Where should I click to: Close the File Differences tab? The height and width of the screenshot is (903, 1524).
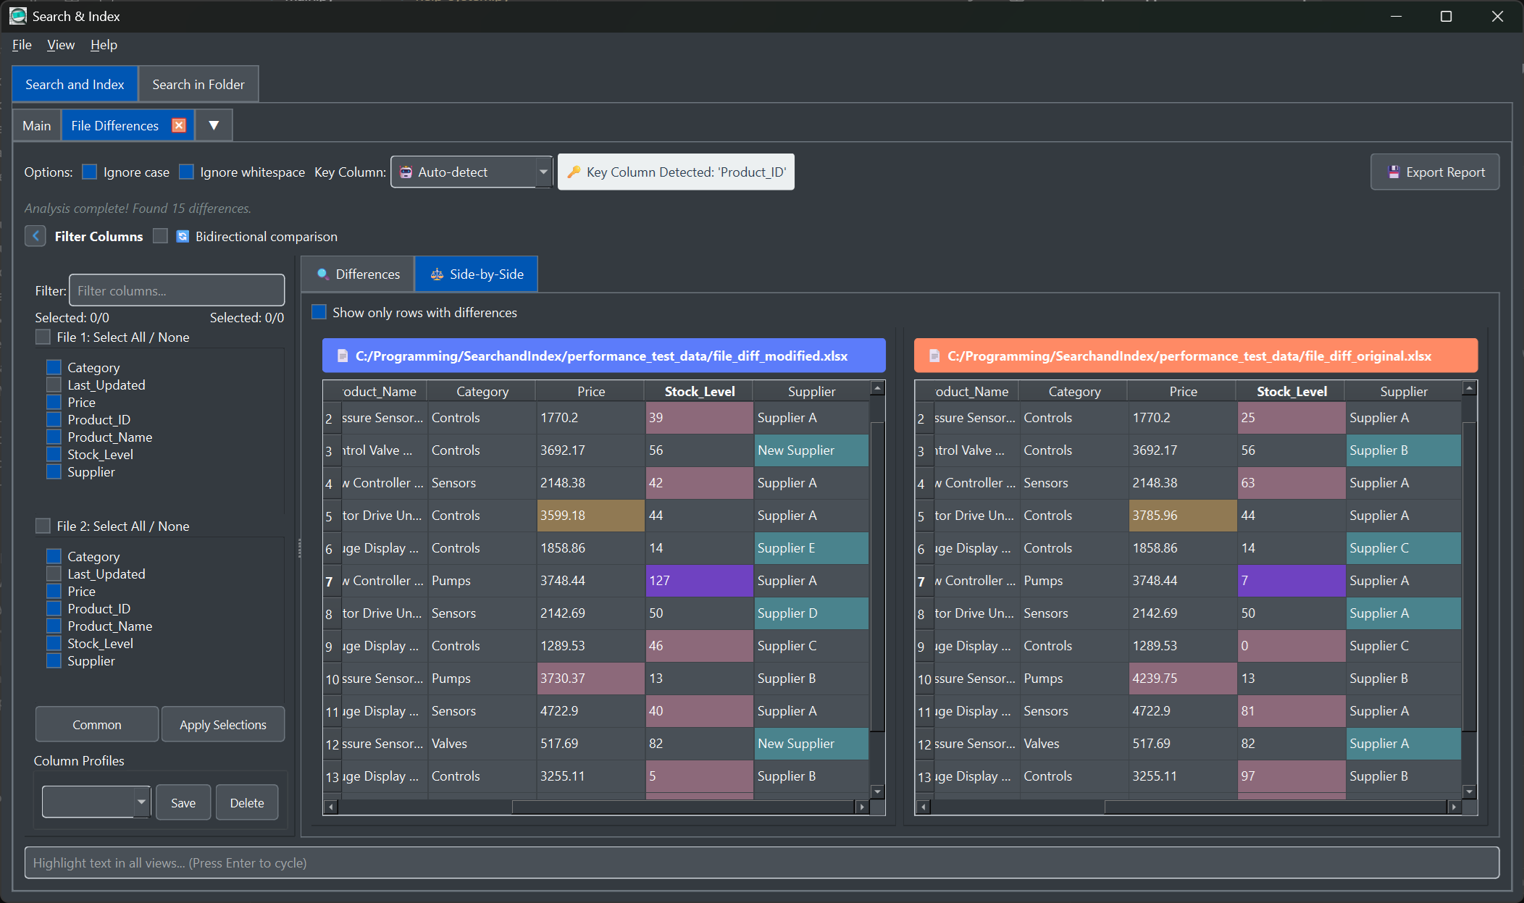coord(179,125)
